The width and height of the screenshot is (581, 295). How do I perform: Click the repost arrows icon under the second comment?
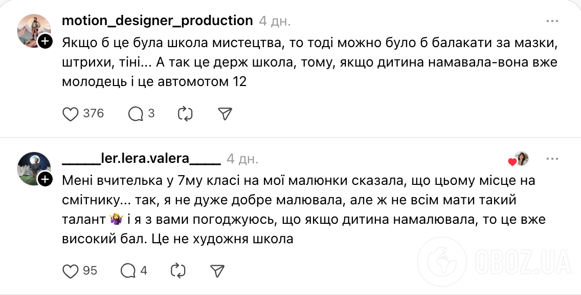(x=177, y=271)
